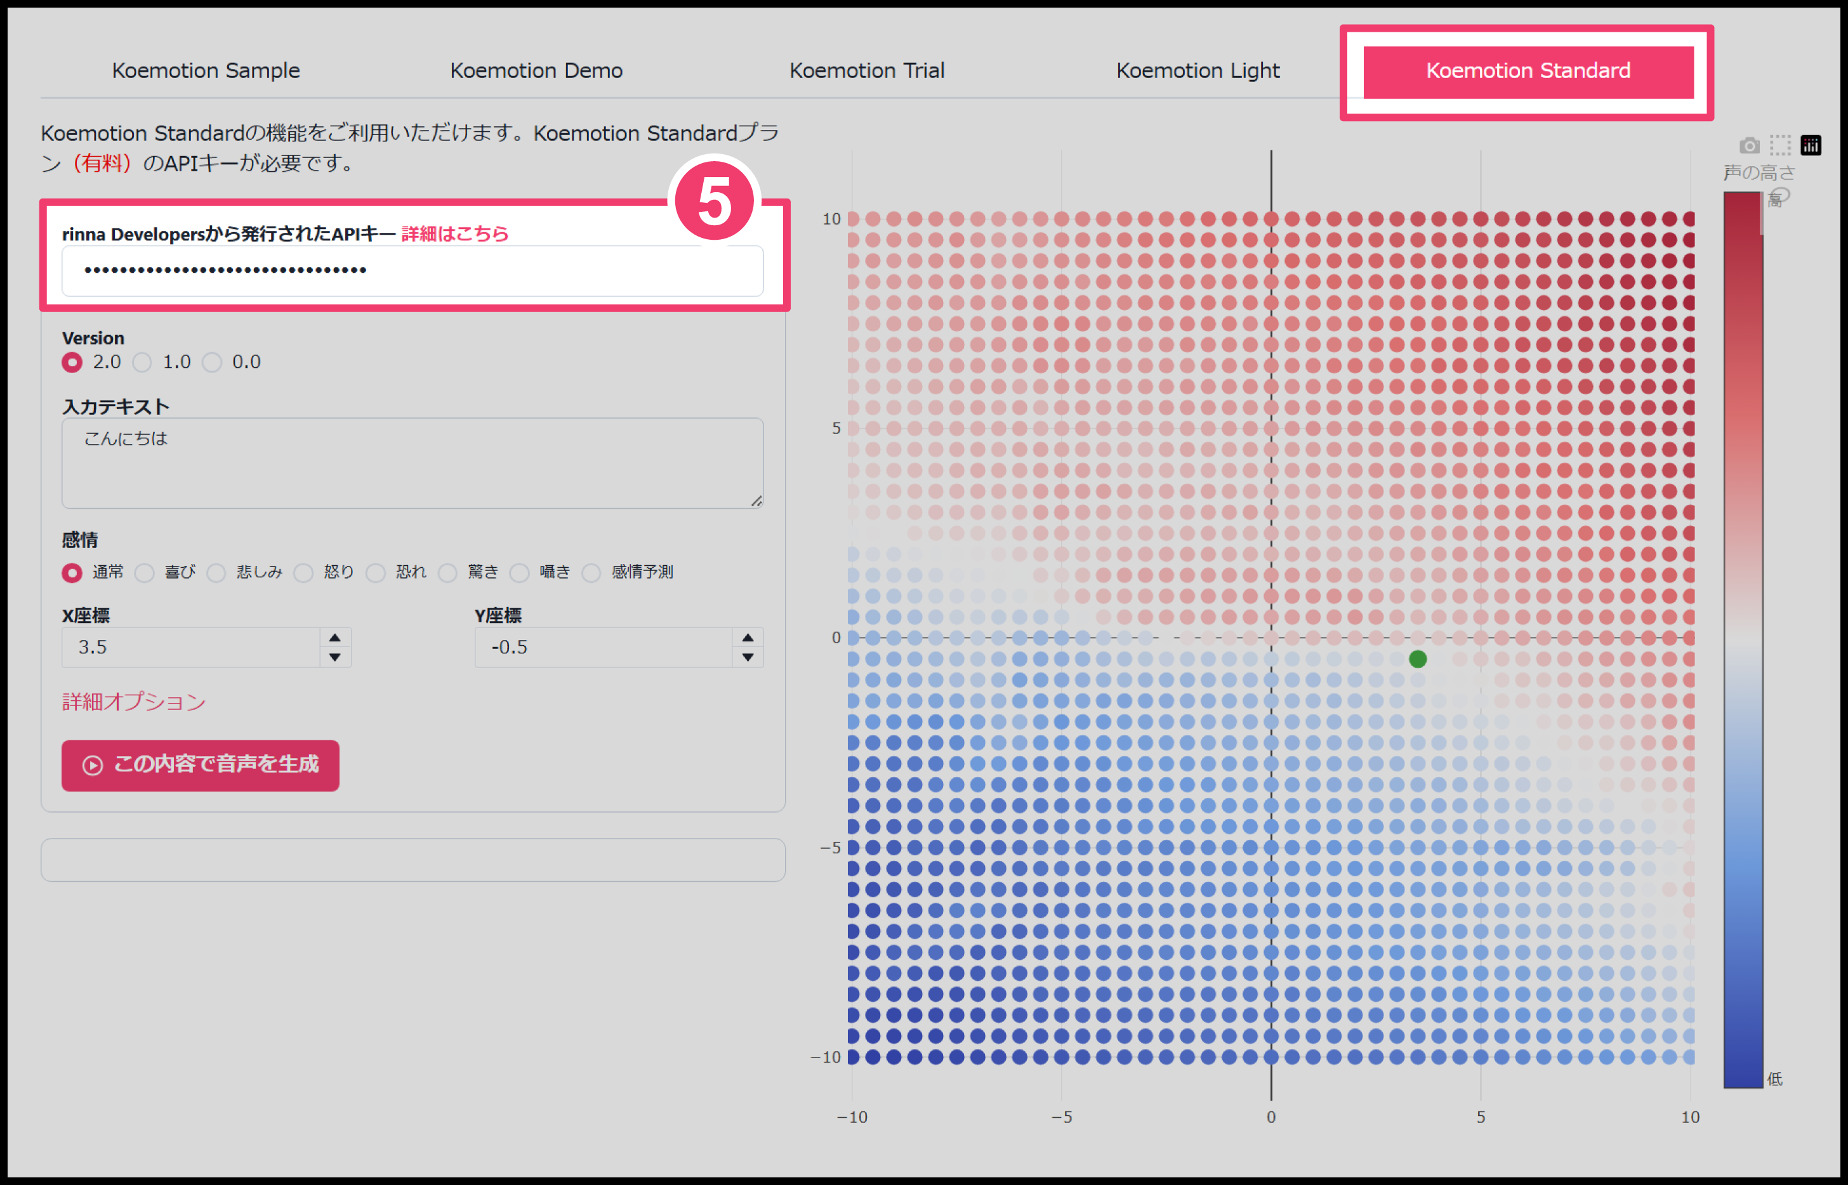Click the 低 label below colorbar
This screenshot has height=1185, width=1848.
pyautogui.click(x=1775, y=1079)
